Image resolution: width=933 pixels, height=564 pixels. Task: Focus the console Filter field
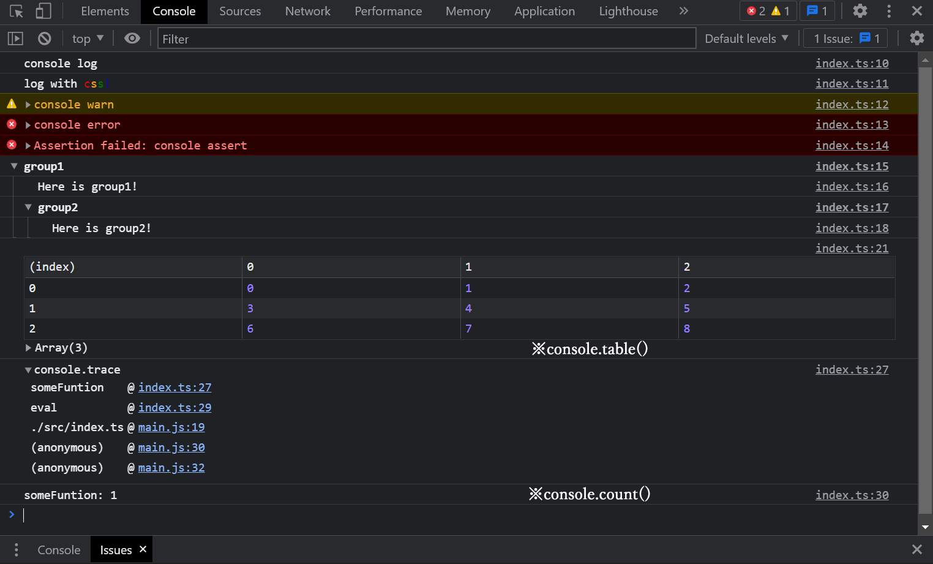[x=427, y=39]
